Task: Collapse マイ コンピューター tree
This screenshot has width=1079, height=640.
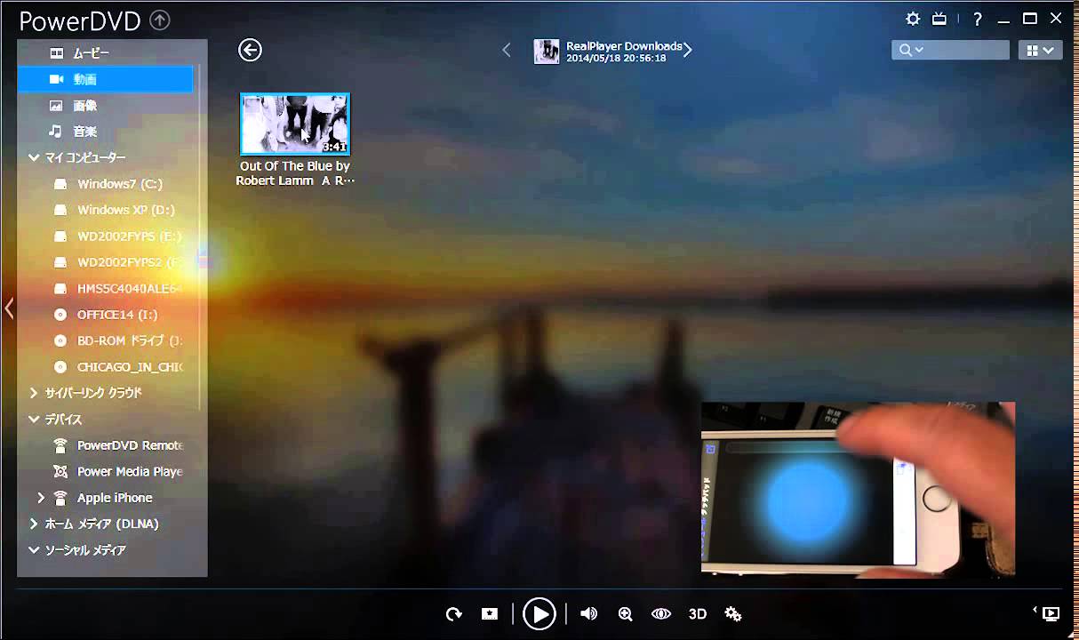Action: [34, 157]
